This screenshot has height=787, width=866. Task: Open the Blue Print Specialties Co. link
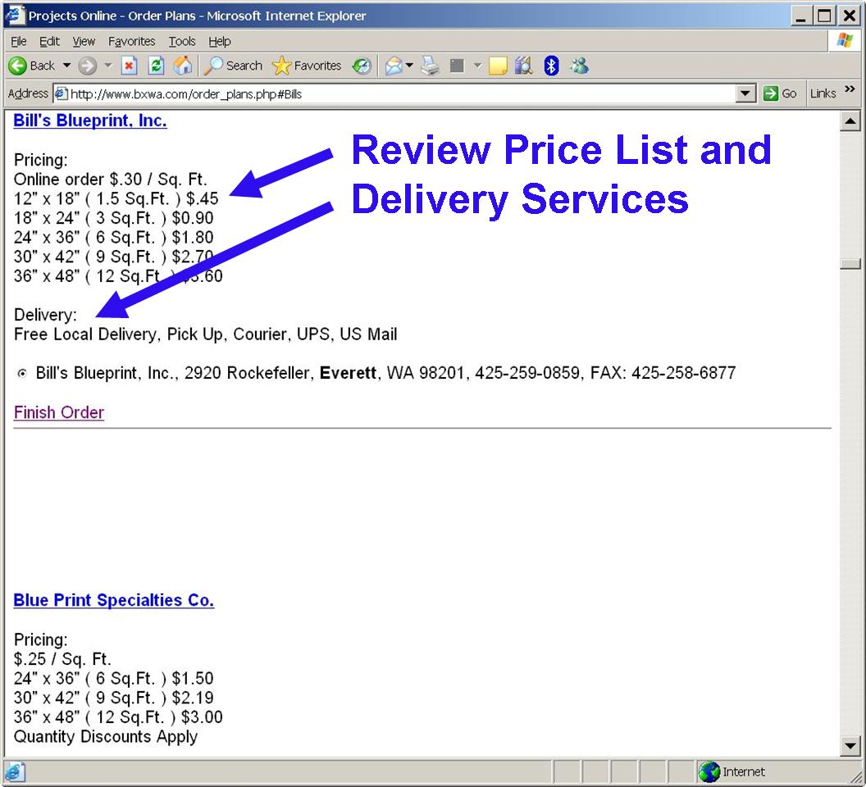click(114, 600)
